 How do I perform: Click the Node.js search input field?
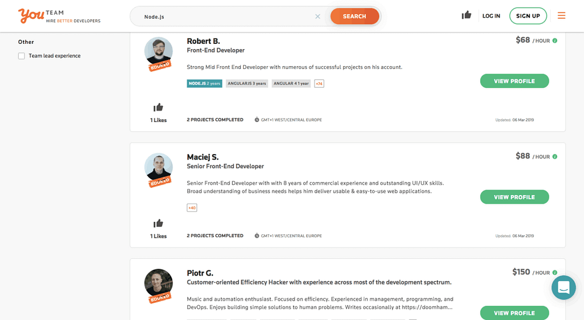[227, 17]
